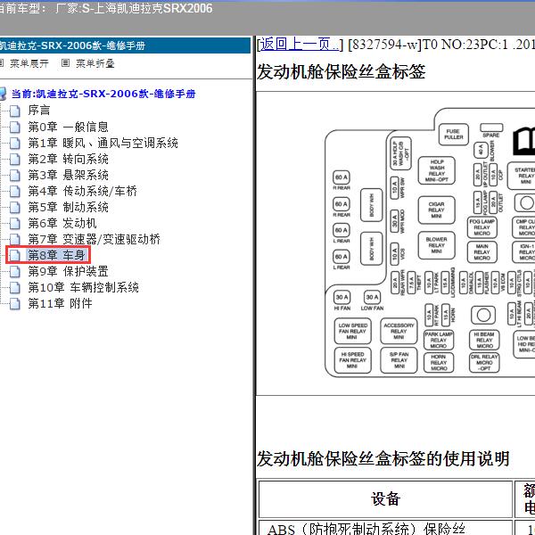This screenshot has height=535, width=535.
Task: Click the page icon beside 第3章
Action: pos(14,175)
